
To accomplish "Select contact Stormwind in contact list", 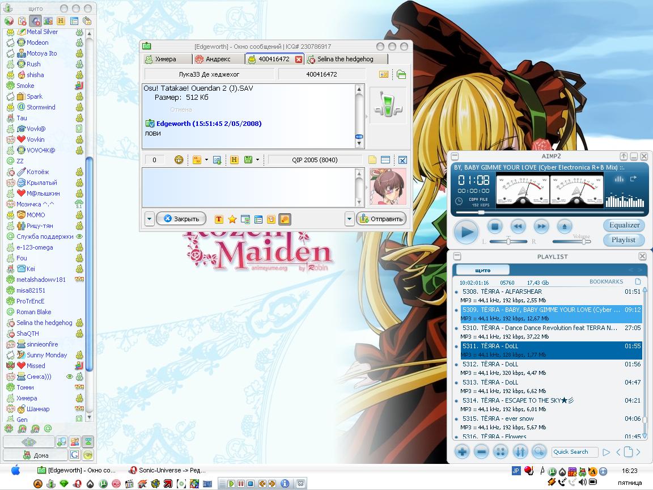I will coord(41,107).
